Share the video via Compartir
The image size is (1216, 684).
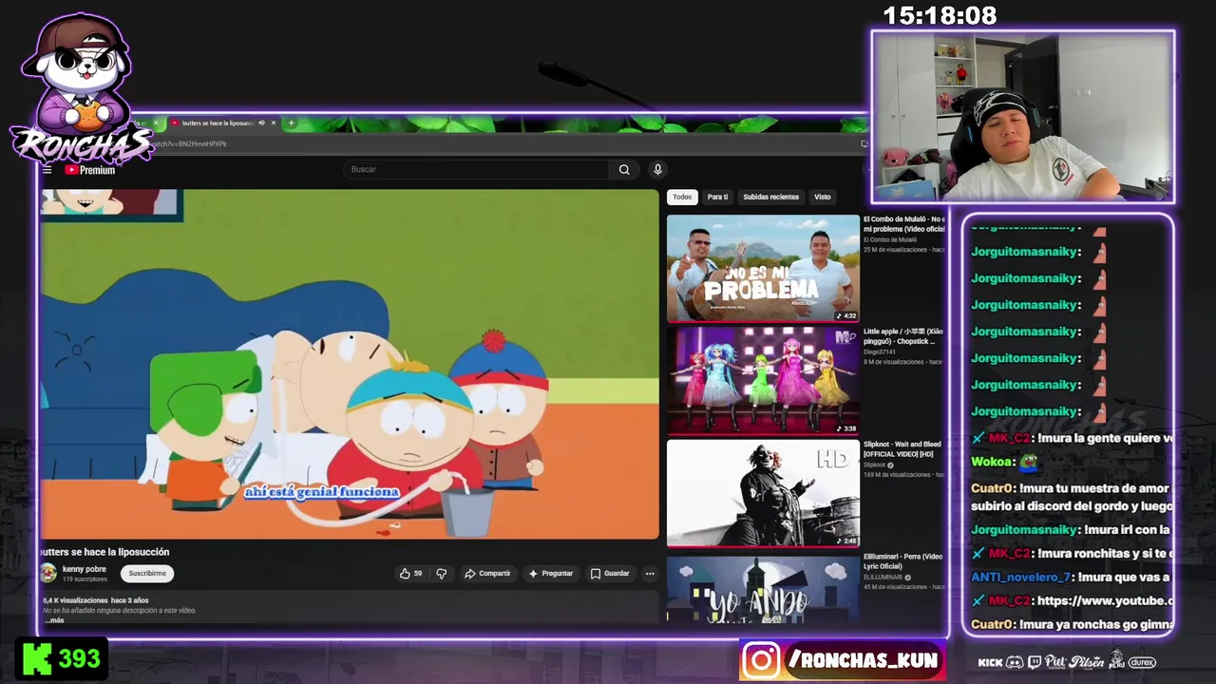487,574
